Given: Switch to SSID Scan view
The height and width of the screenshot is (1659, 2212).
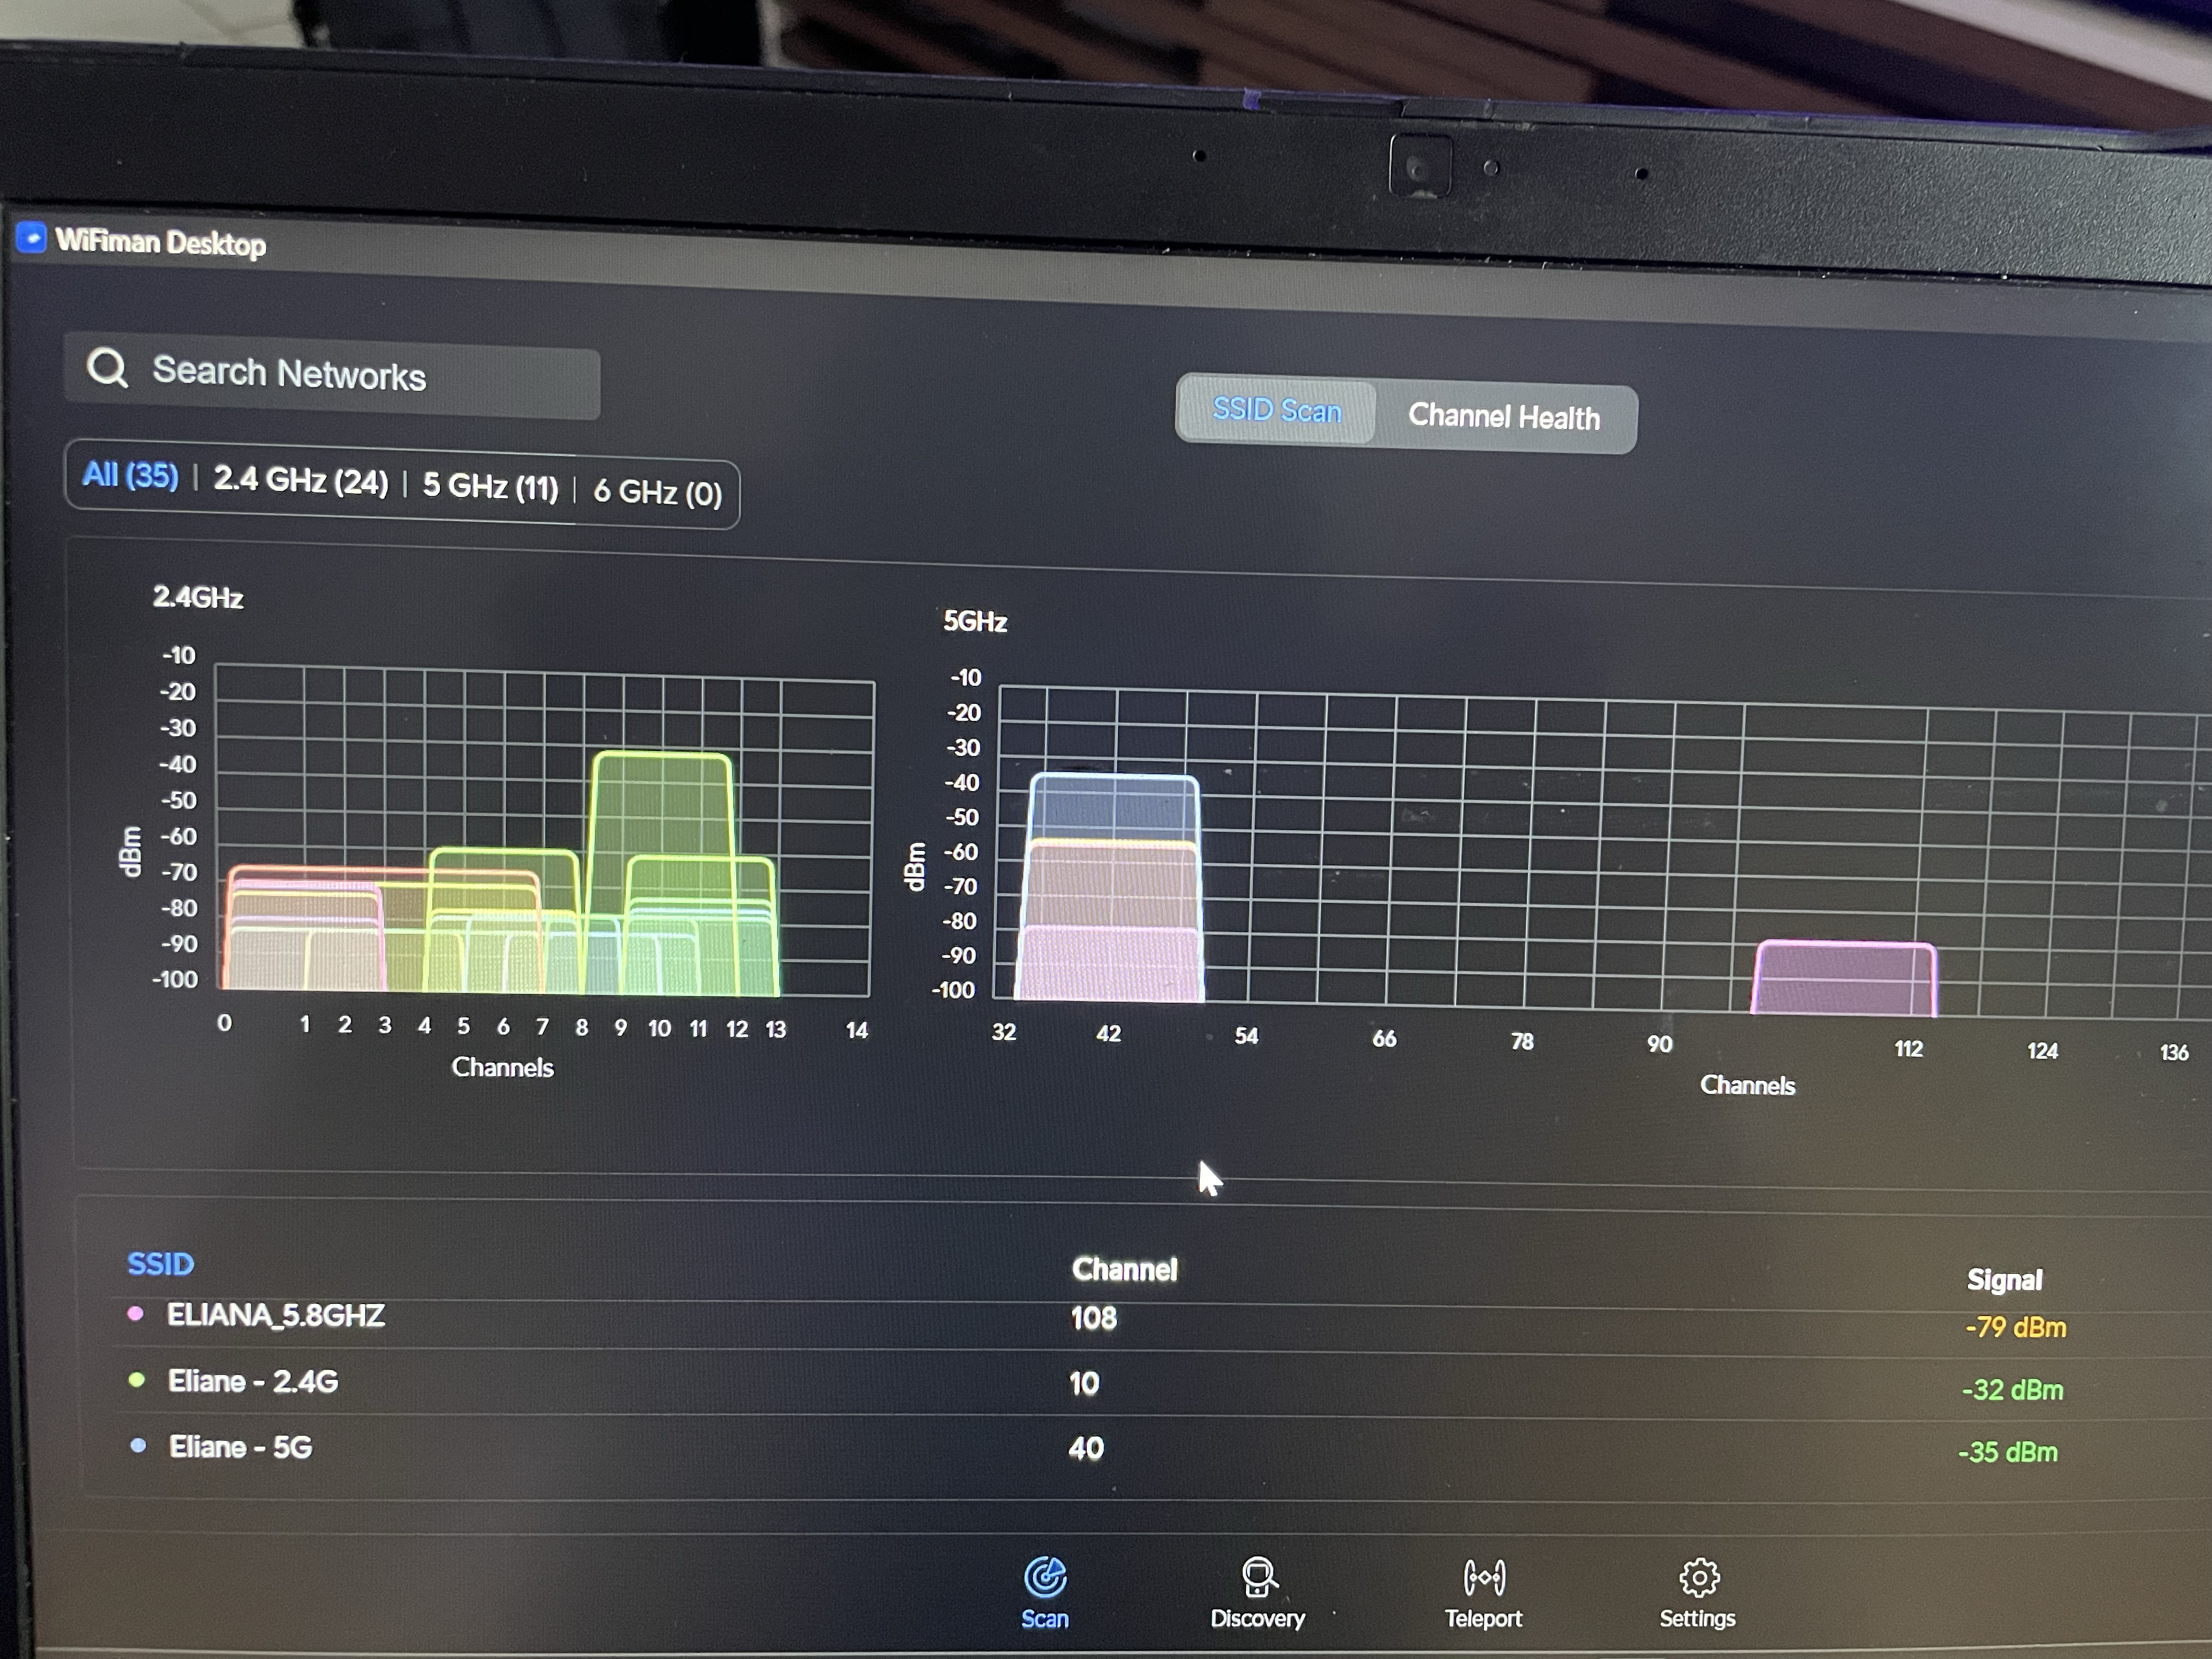Looking at the screenshot, I should [1276, 411].
